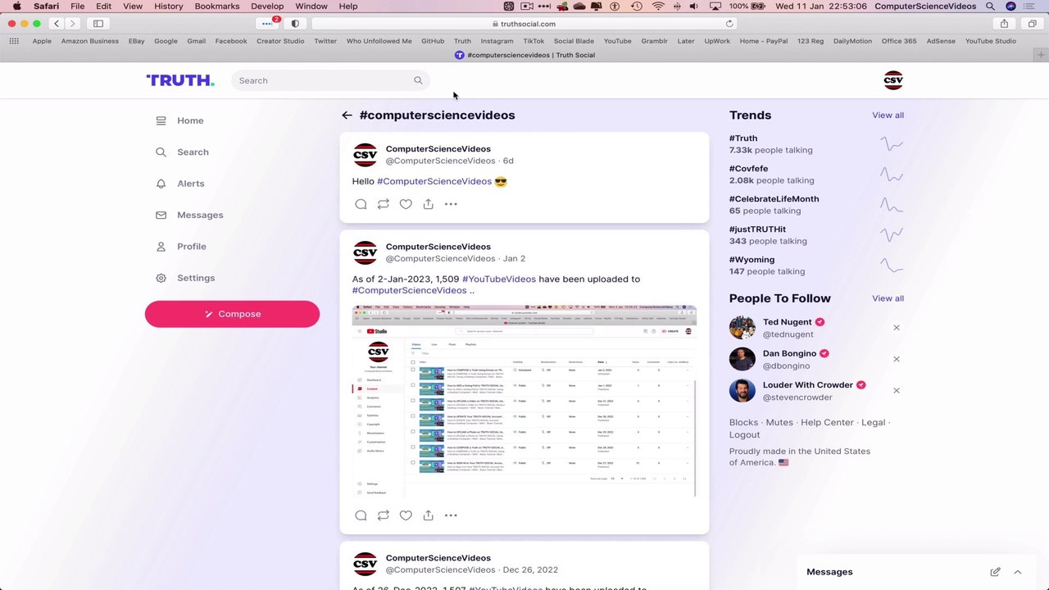Click the Safari back button
Screen dimensions: 1049x590
[57, 24]
